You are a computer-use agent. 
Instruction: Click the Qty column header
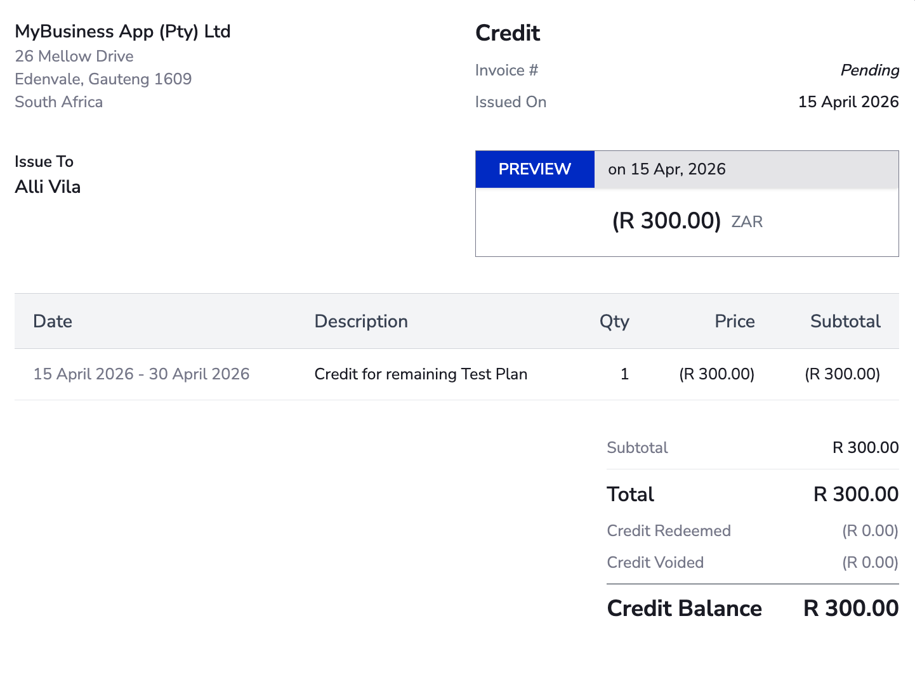(x=614, y=322)
